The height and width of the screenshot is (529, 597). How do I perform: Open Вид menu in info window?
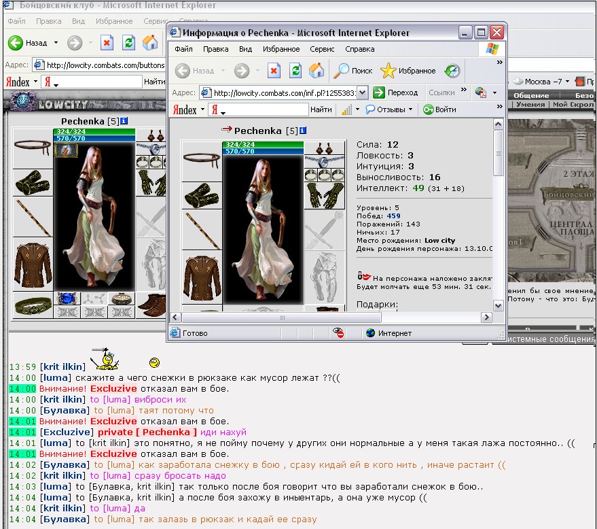246,49
